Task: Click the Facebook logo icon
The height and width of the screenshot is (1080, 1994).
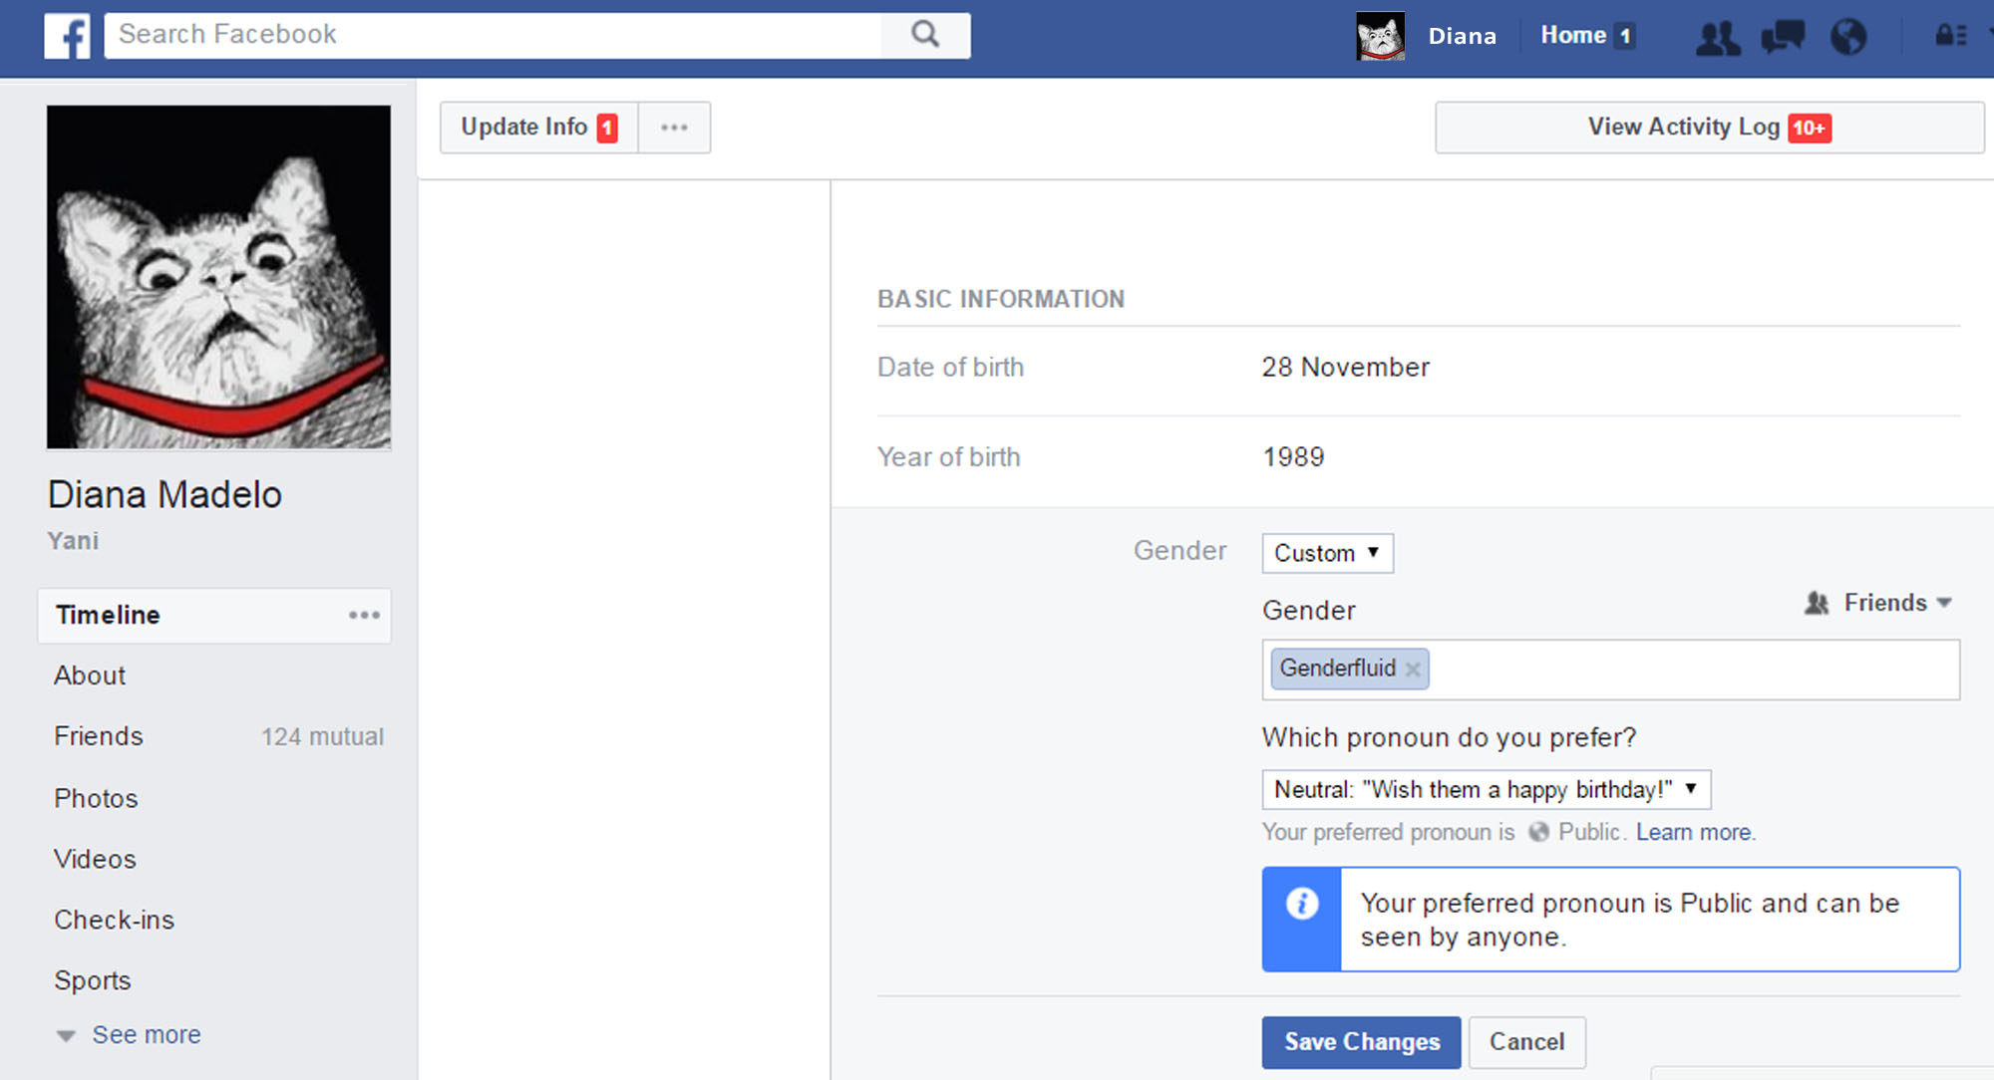Action: tap(67, 37)
